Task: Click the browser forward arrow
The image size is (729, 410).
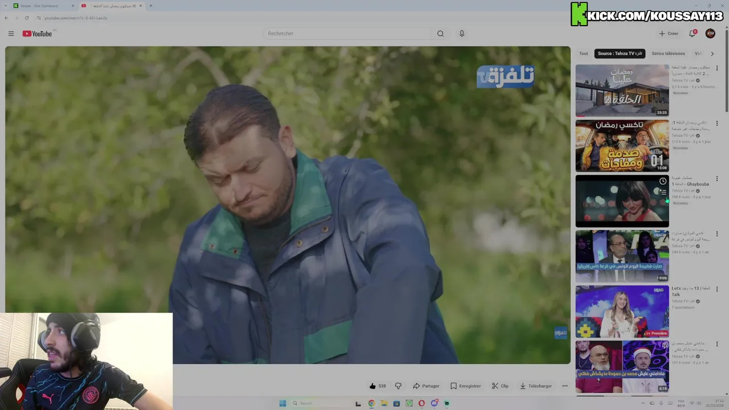Action: click(16, 18)
